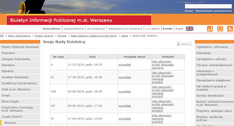Select Sekretarz in left menu
Screen dimensions: 234x126
pos(20,65)
